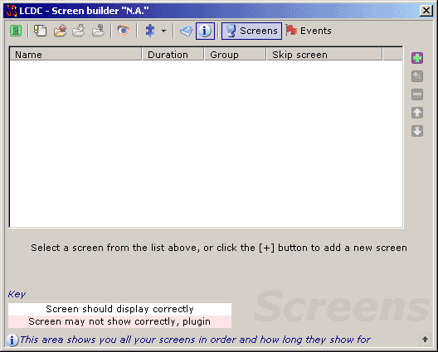Image resolution: width=438 pixels, height=352 pixels.
Task: Collapse help area with bottom-right arrow
Action: pyautogui.click(x=426, y=340)
